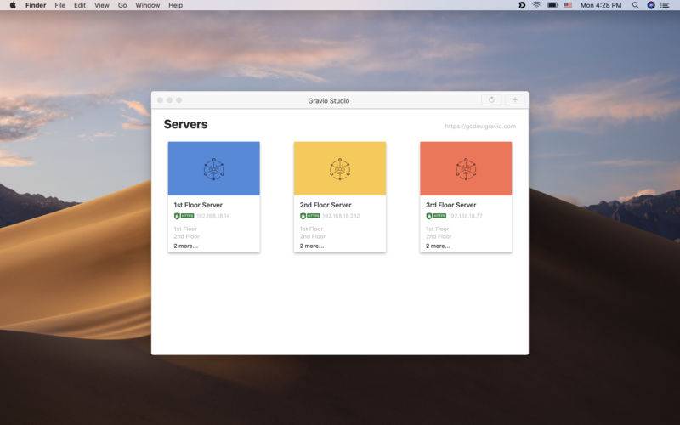Expand '2 more...' on 3rd Floor Server
680x425 pixels.
tap(438, 246)
